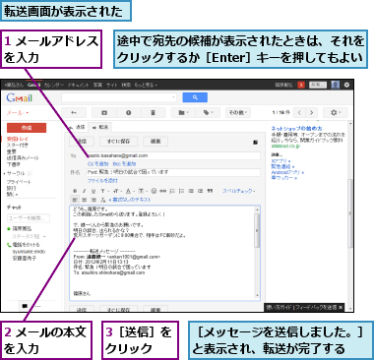Screen dimensions: 374x360
Task: Open カレンダー in the top bar
Action: pyautogui.click(x=54, y=85)
